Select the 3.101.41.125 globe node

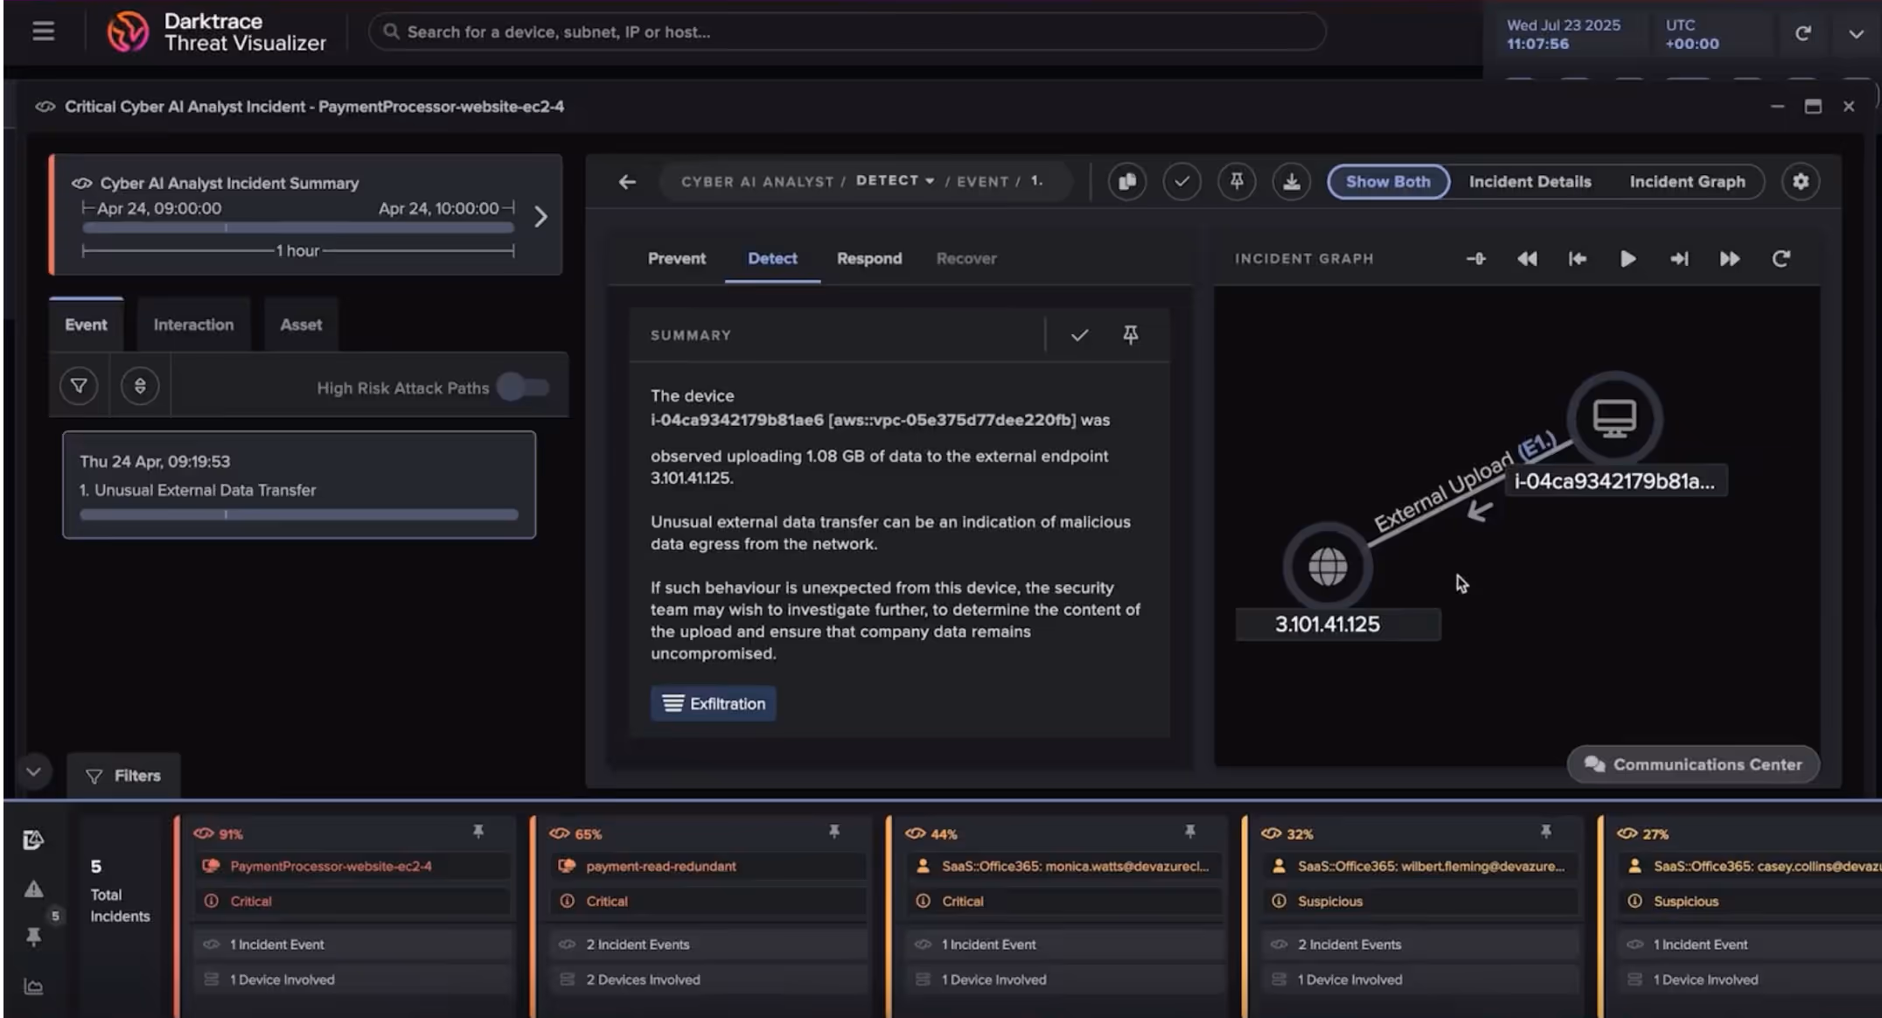click(1328, 567)
